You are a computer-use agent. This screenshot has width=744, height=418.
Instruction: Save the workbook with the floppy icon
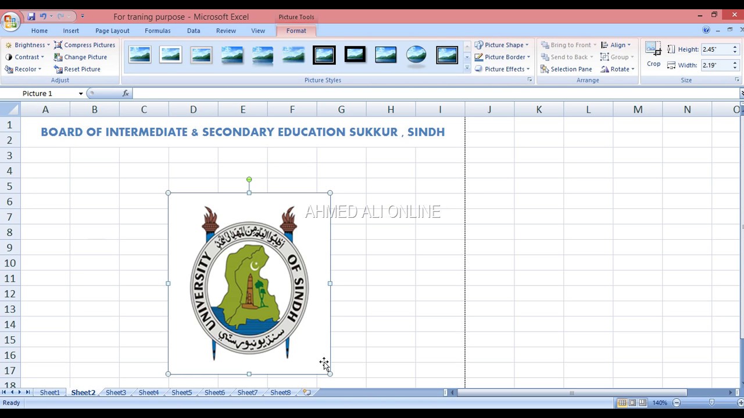(x=31, y=16)
